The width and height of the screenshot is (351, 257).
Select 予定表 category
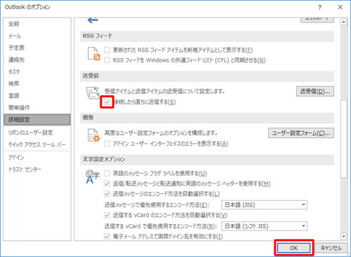(x=37, y=48)
